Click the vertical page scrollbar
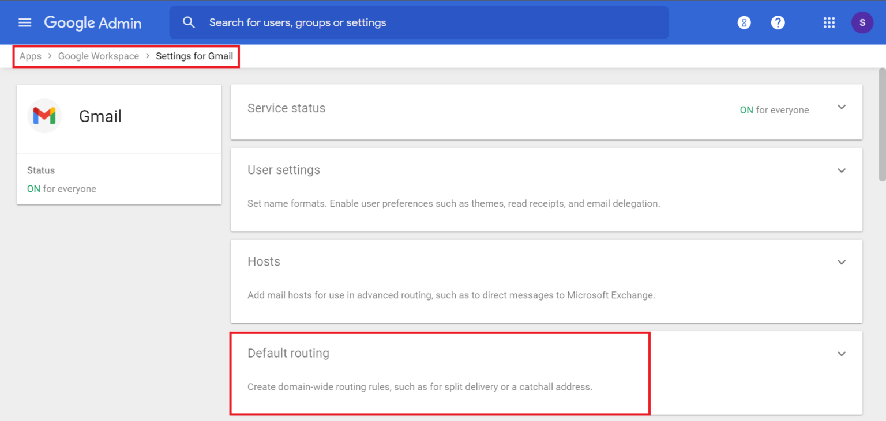 coord(882,124)
